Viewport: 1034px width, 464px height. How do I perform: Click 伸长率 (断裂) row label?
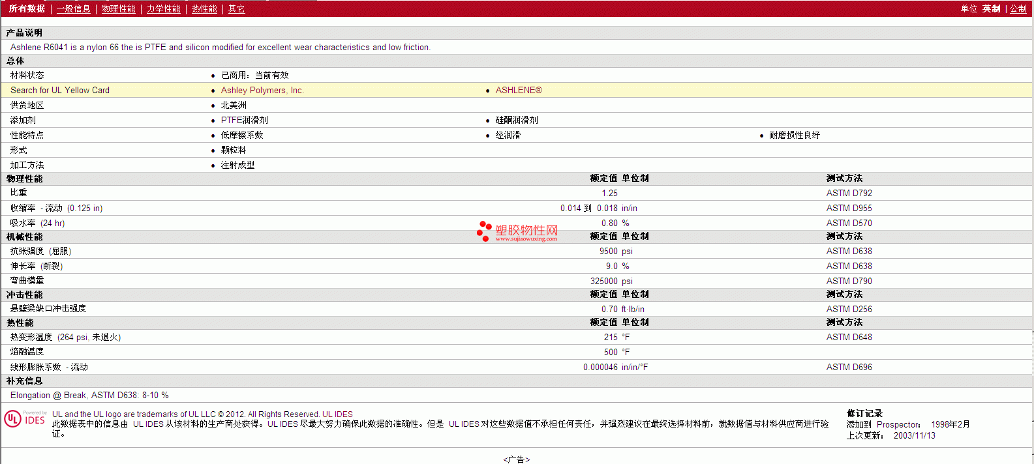click(37, 267)
